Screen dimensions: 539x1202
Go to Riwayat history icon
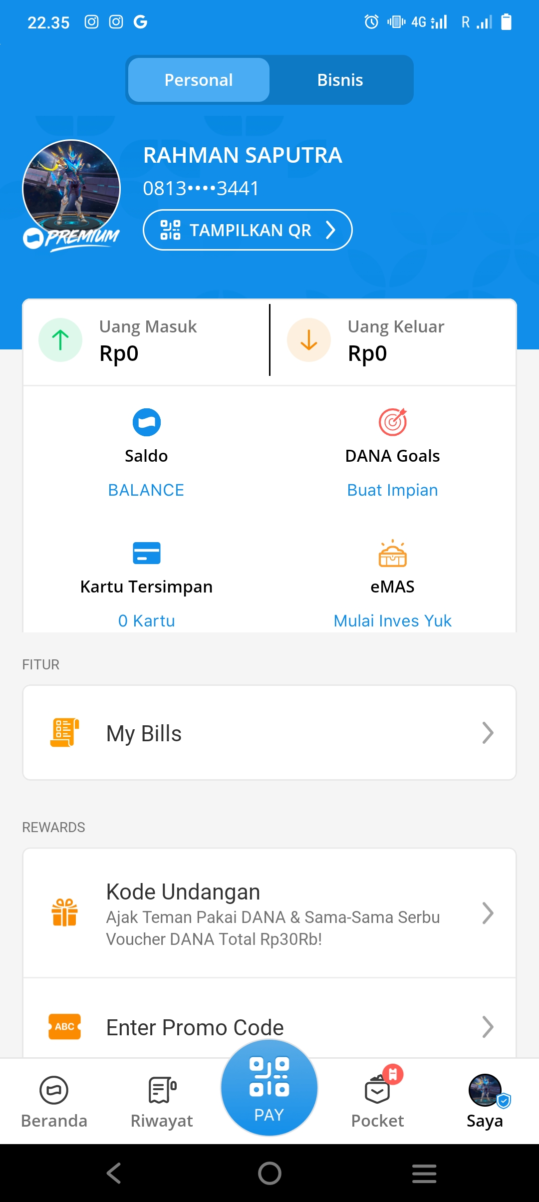point(162,1090)
